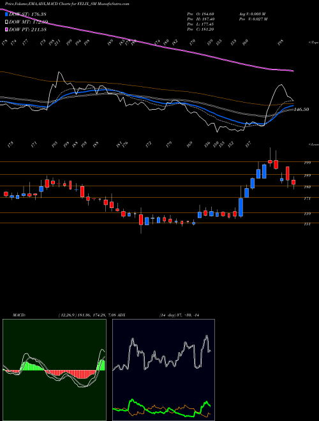Viewport: 319px width, 421px height.
Task: Open the dark blue ADX indicator chart panel
Action: pyautogui.click(x=163, y=370)
